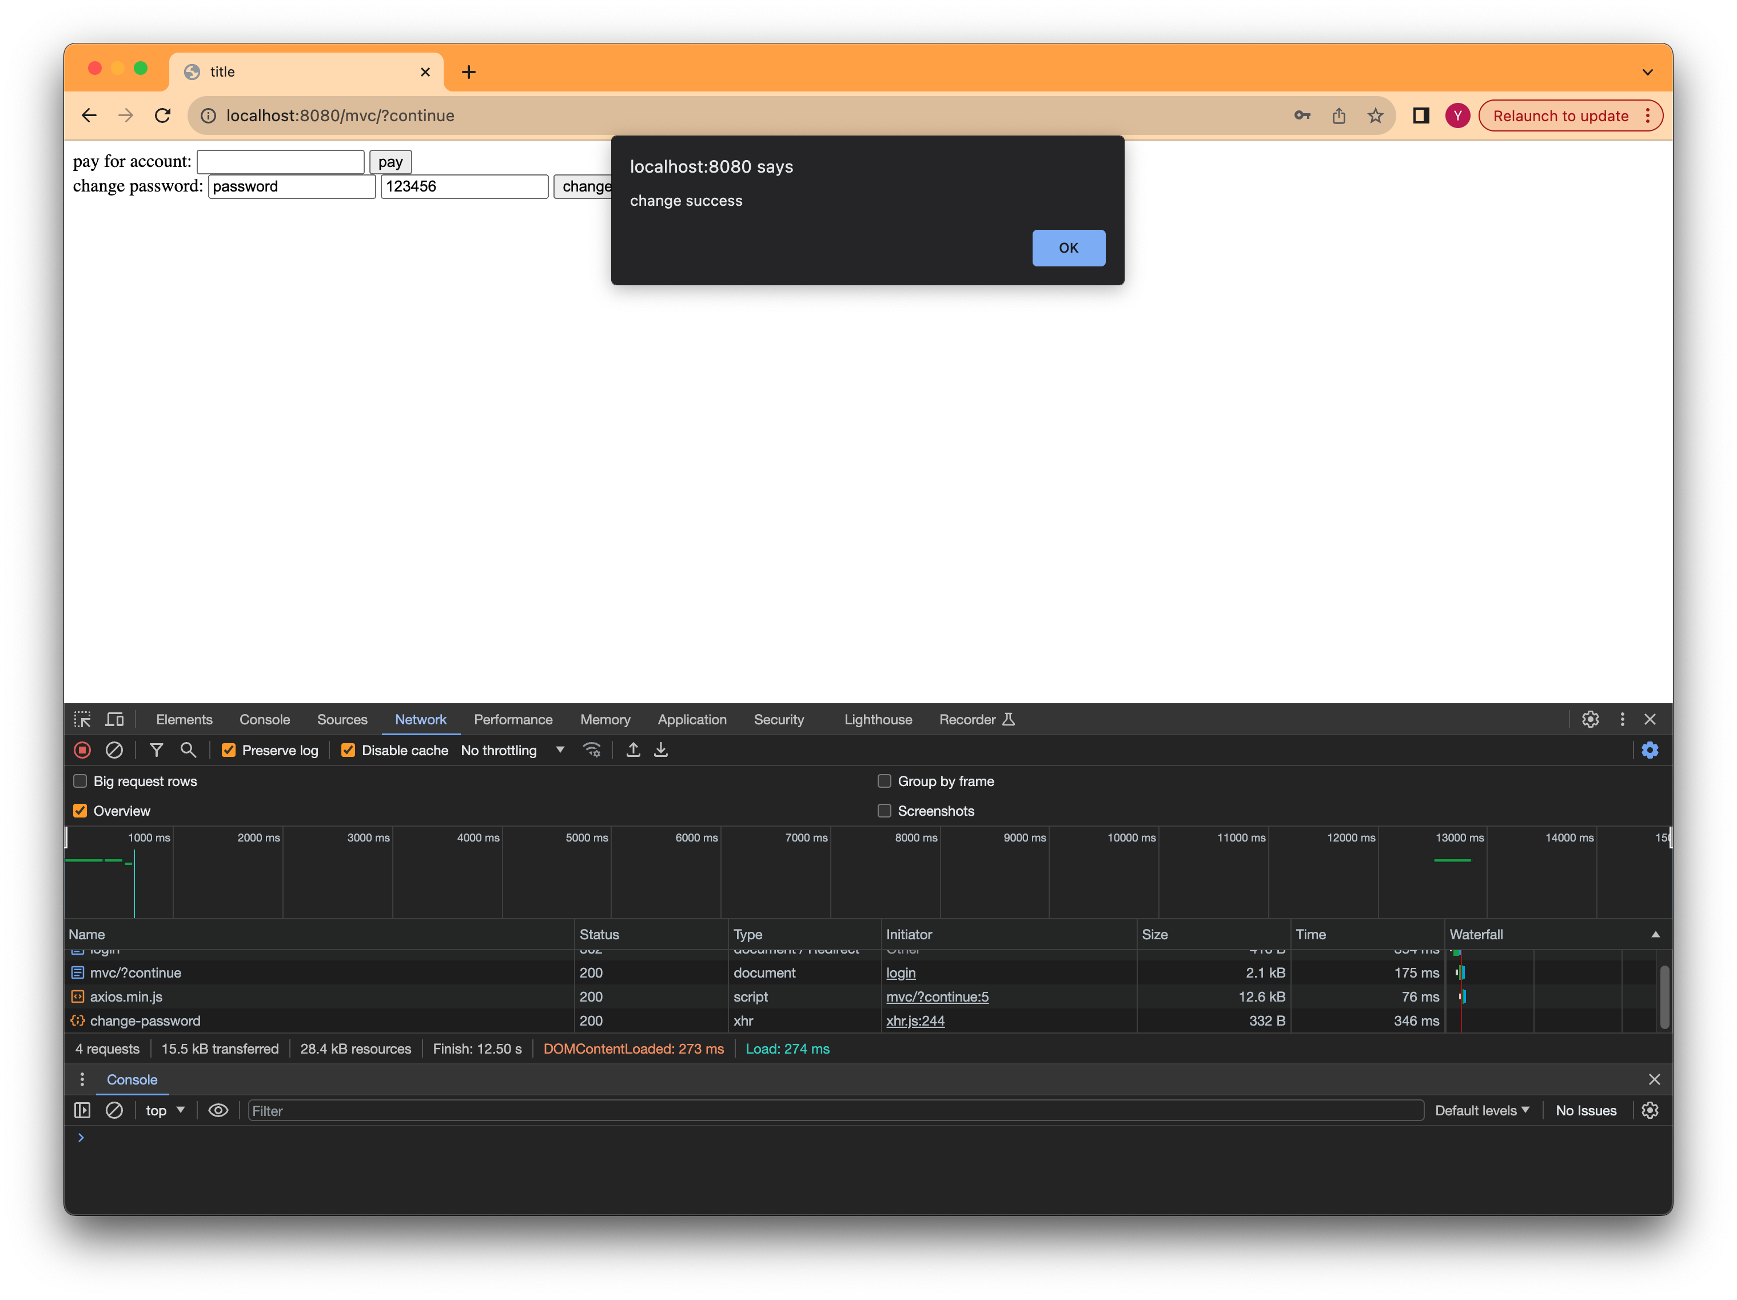This screenshot has width=1737, height=1300.
Task: Open Default levels dropdown in Console
Action: coord(1480,1110)
